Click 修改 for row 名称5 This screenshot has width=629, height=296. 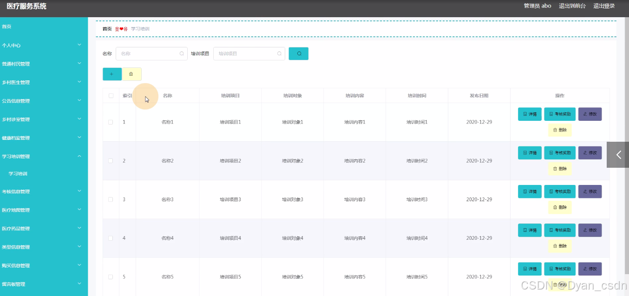click(590, 269)
